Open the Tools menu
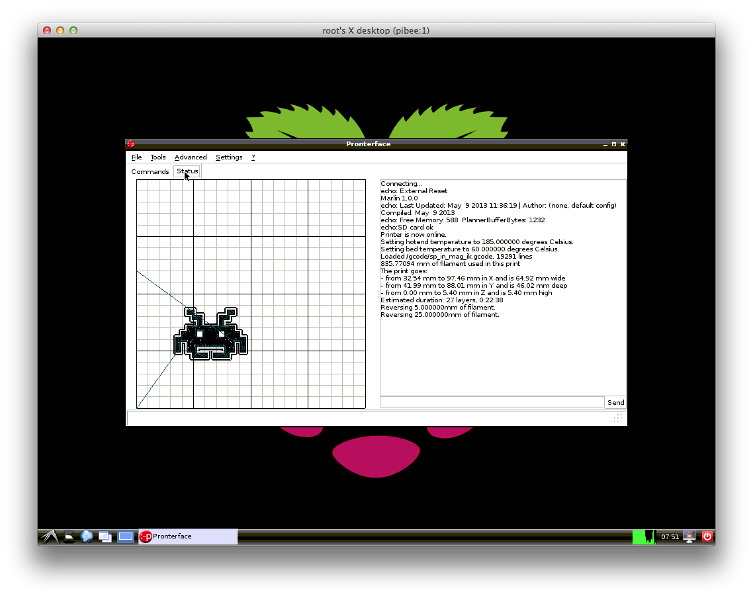The height and width of the screenshot is (598, 753). pyautogui.click(x=158, y=157)
